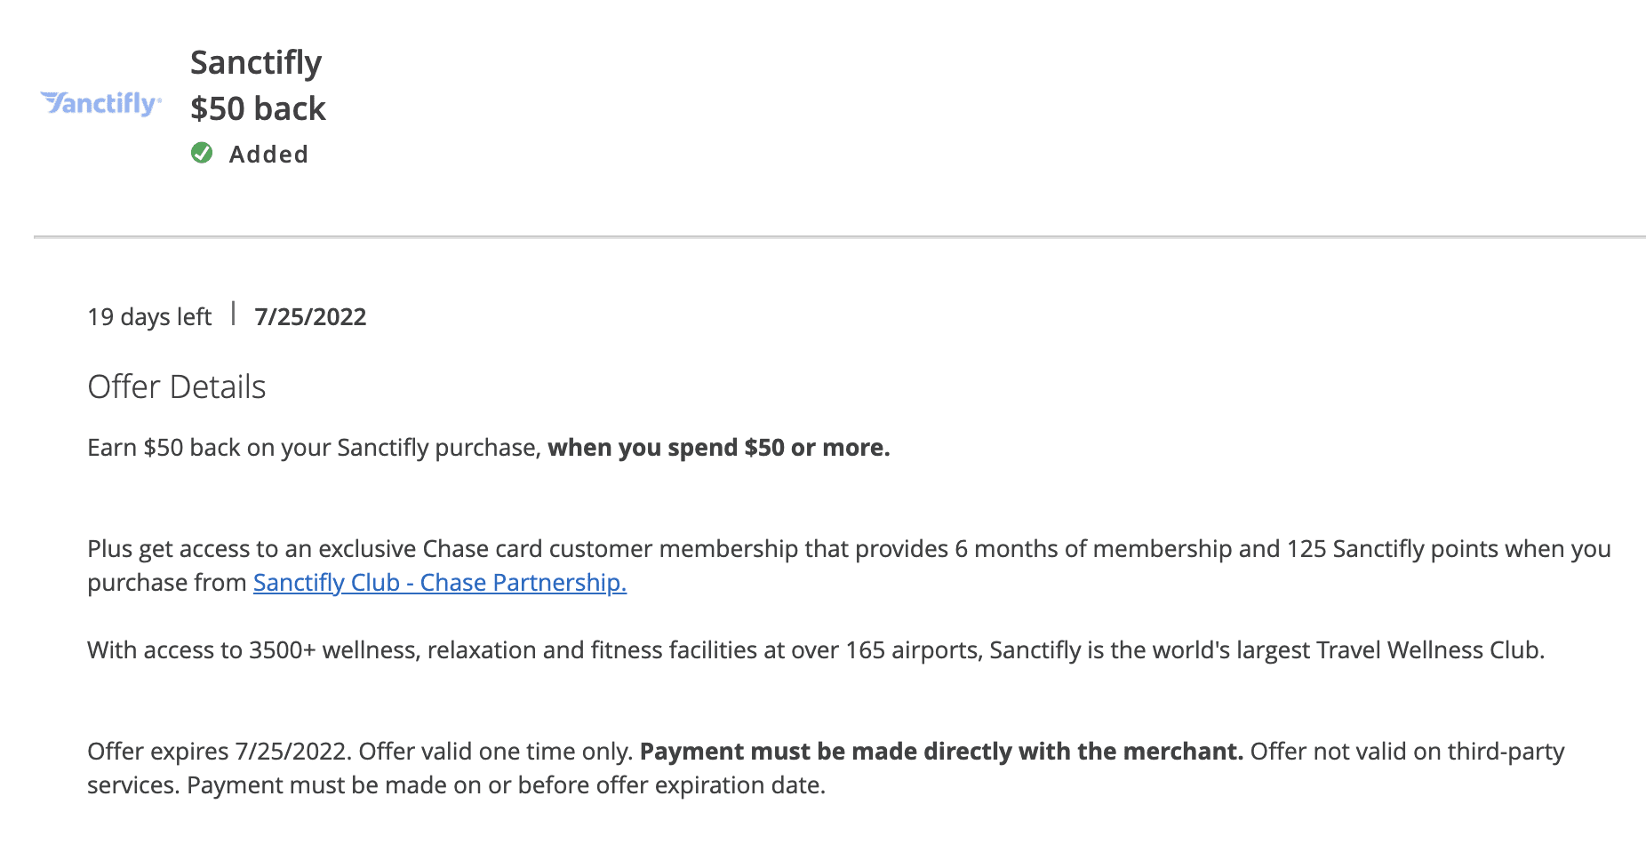Click the 7/25/2022 expiration date at top
This screenshot has width=1646, height=844.
click(x=310, y=317)
